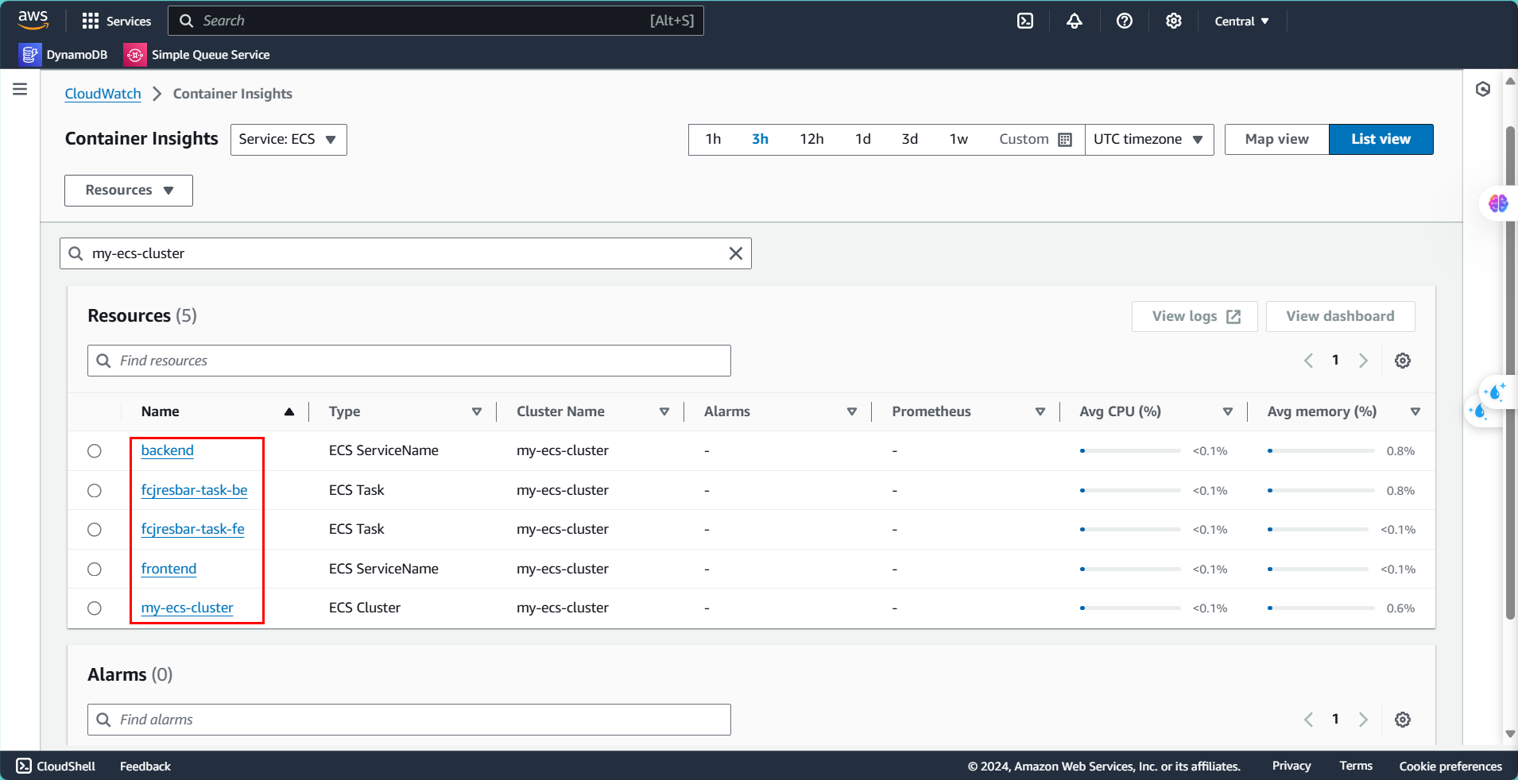Select the 1h time range
Image resolution: width=1518 pixels, height=780 pixels.
point(713,139)
